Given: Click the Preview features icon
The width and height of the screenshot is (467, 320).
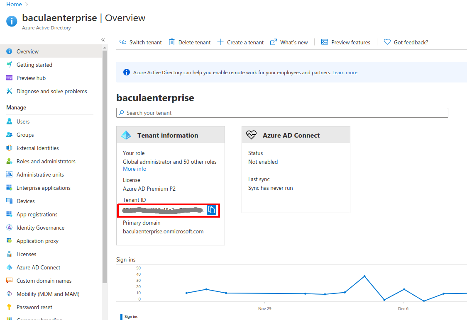Looking at the screenshot, I should tap(324, 42).
